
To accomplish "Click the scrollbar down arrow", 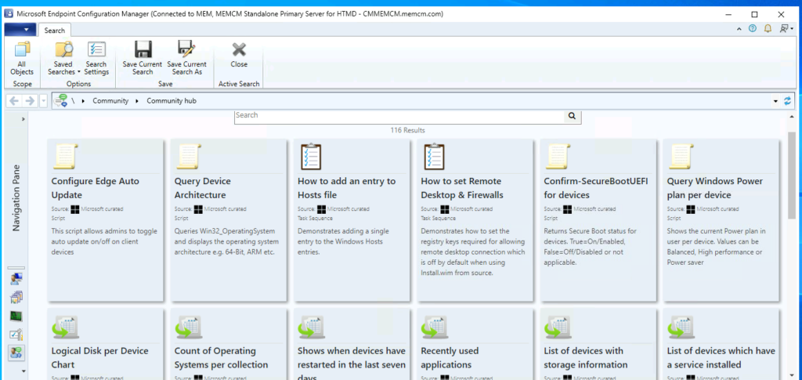I will [x=792, y=374].
